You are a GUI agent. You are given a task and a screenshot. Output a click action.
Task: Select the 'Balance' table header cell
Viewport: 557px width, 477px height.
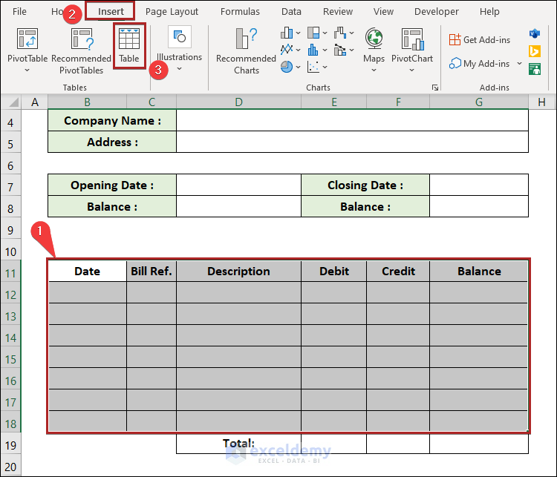[x=479, y=272]
